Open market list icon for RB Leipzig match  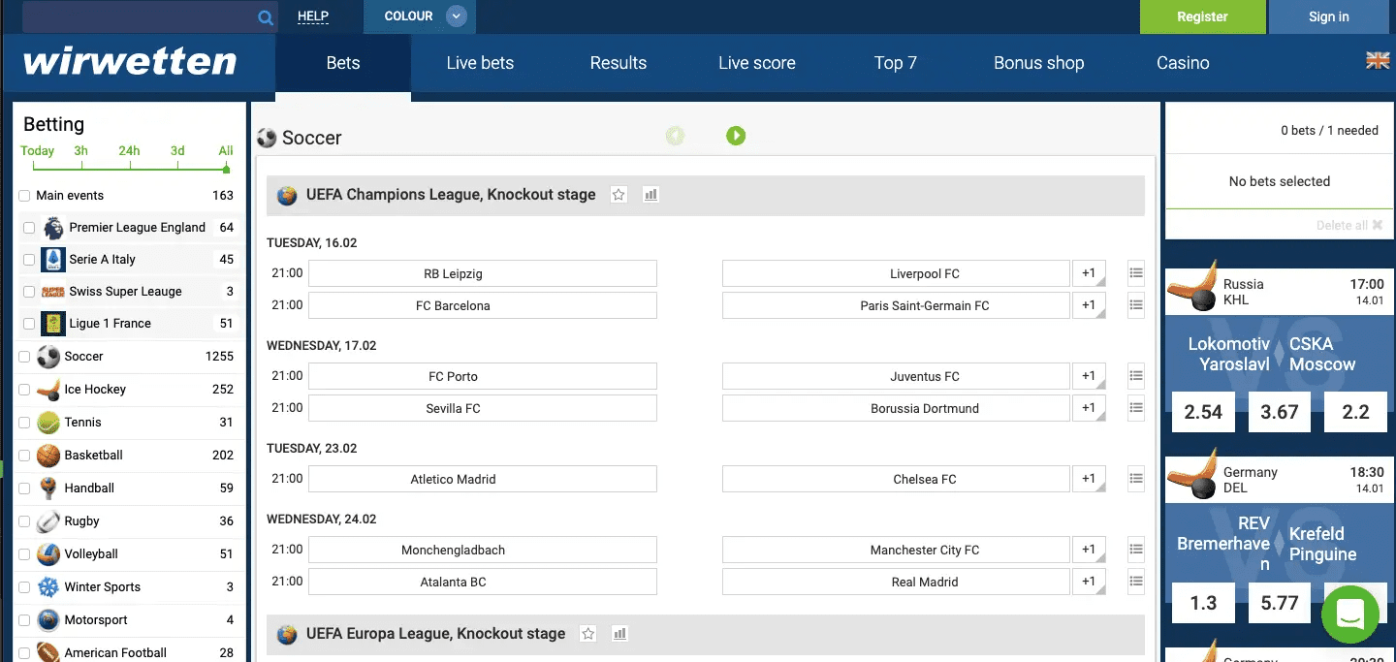[x=1136, y=273]
